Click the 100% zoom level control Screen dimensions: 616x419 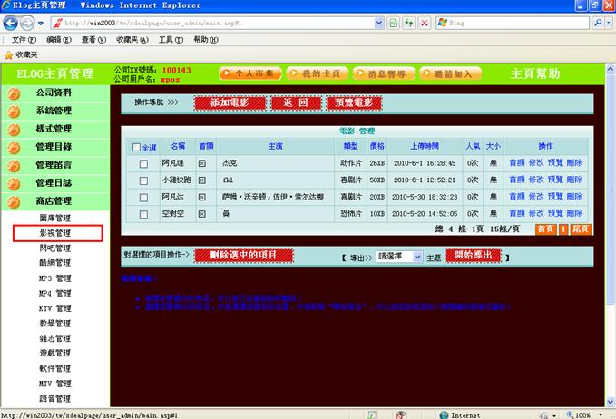click(582, 414)
